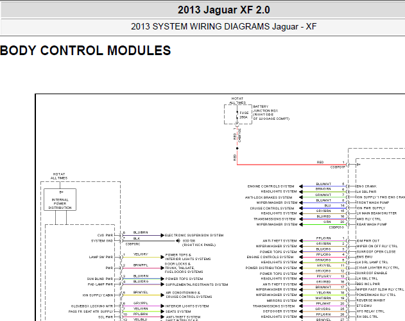Screen dimensions: 405x321
Task: Click the 'C3BP01C' connector label
Action: (x=133, y=244)
